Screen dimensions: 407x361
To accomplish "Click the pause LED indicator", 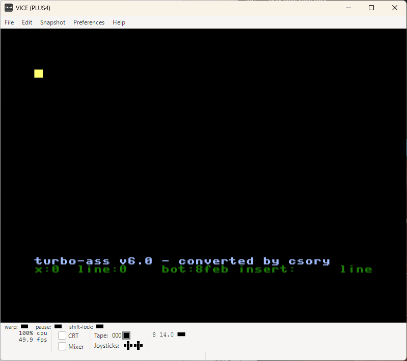I will pyautogui.click(x=58, y=326).
